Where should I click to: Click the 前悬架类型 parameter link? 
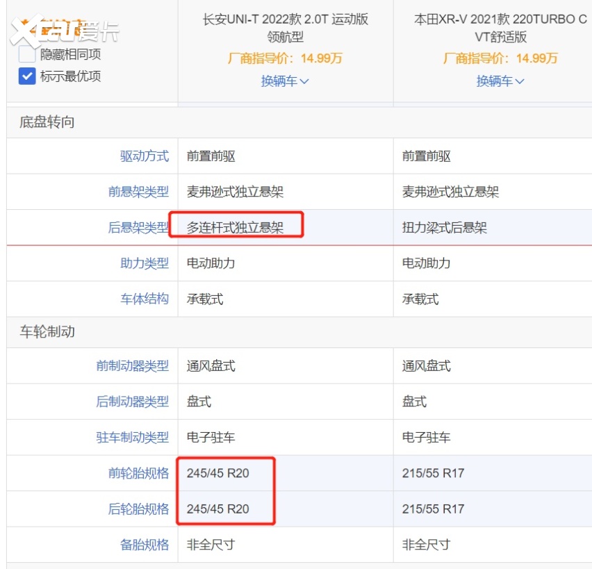point(138,192)
